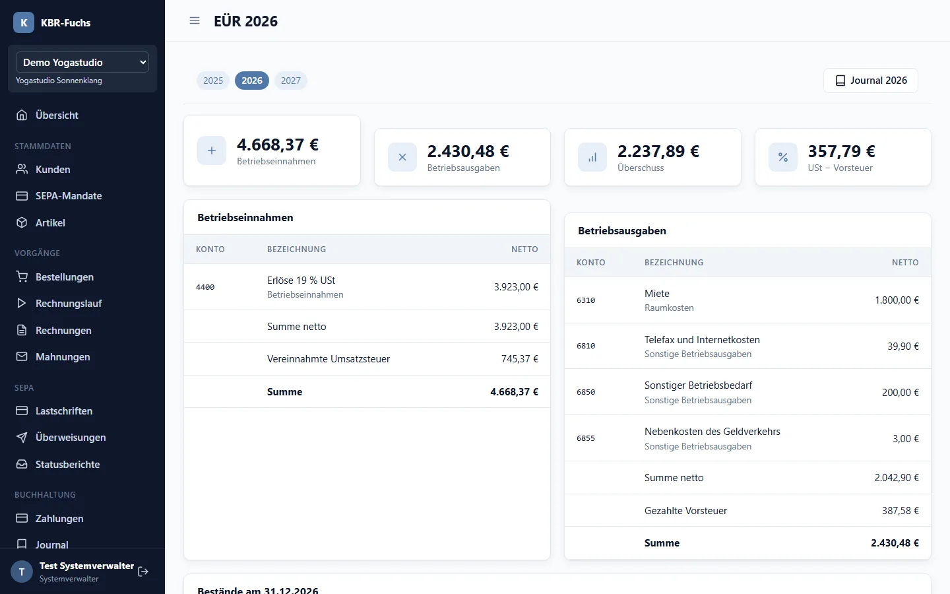The image size is (950, 594).
Task: Open the Journal 2026 button
Action: [x=871, y=81]
